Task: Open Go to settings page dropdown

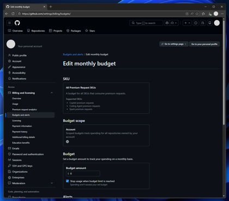Action: click(174, 44)
